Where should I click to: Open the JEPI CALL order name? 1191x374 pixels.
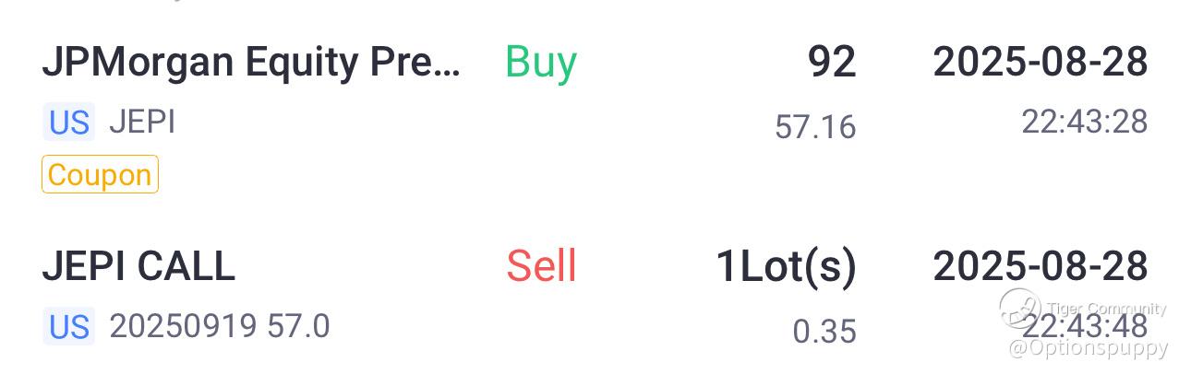pyautogui.click(x=138, y=266)
